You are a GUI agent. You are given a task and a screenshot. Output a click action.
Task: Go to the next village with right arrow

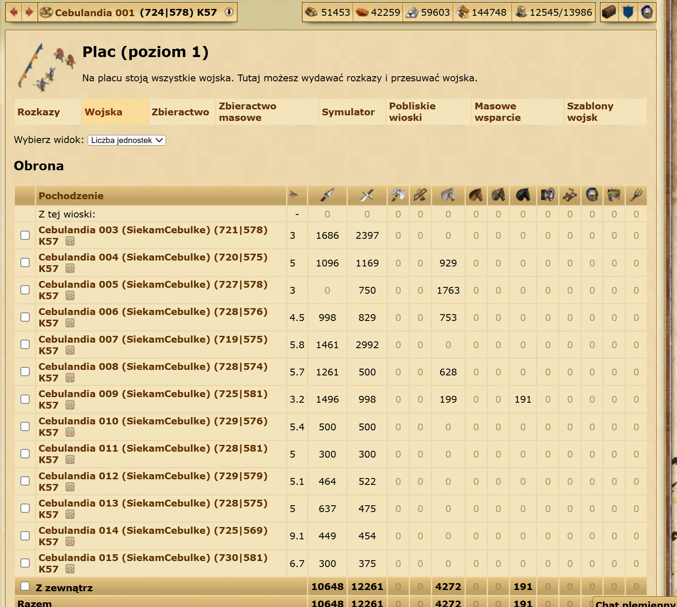coord(29,12)
